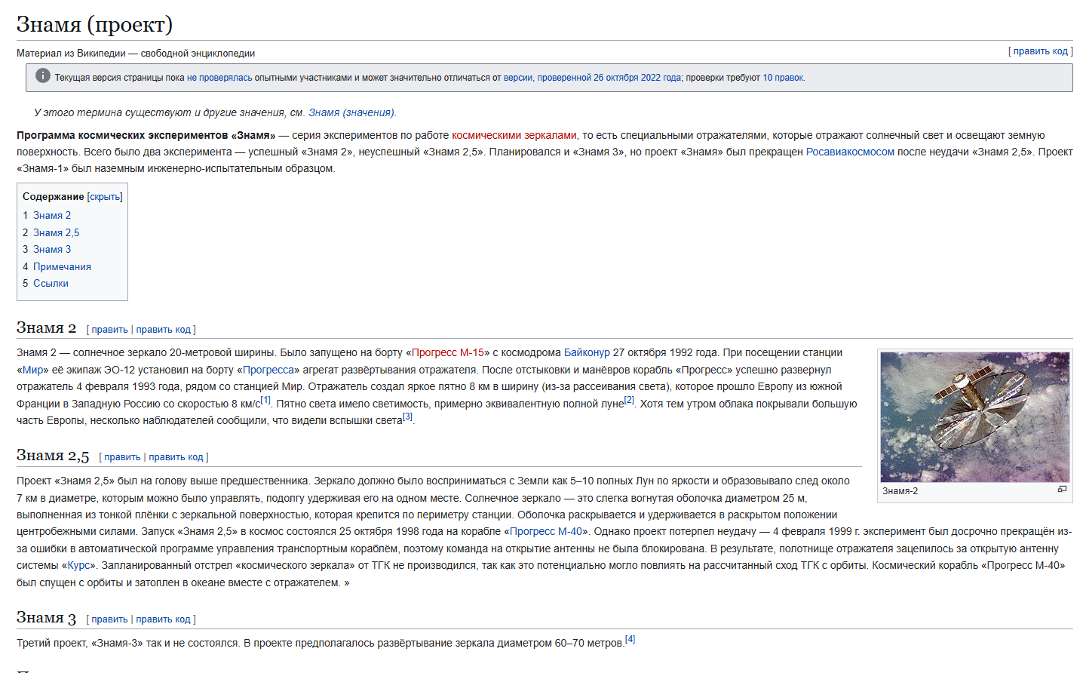The image size is (1086, 673).
Task: Follow the «Курс» system link
Action: click(x=78, y=566)
